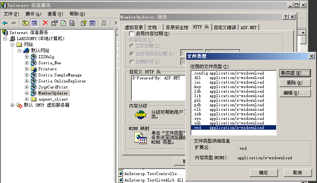Click the up one level folder icon
Viewport: 317px width, 183px height.
pyautogui.click(x=26, y=23)
